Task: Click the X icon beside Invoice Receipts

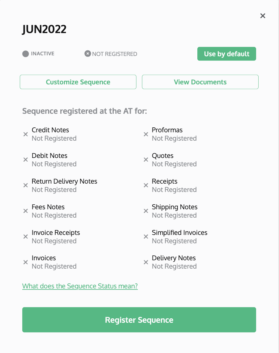Action: [26, 237]
